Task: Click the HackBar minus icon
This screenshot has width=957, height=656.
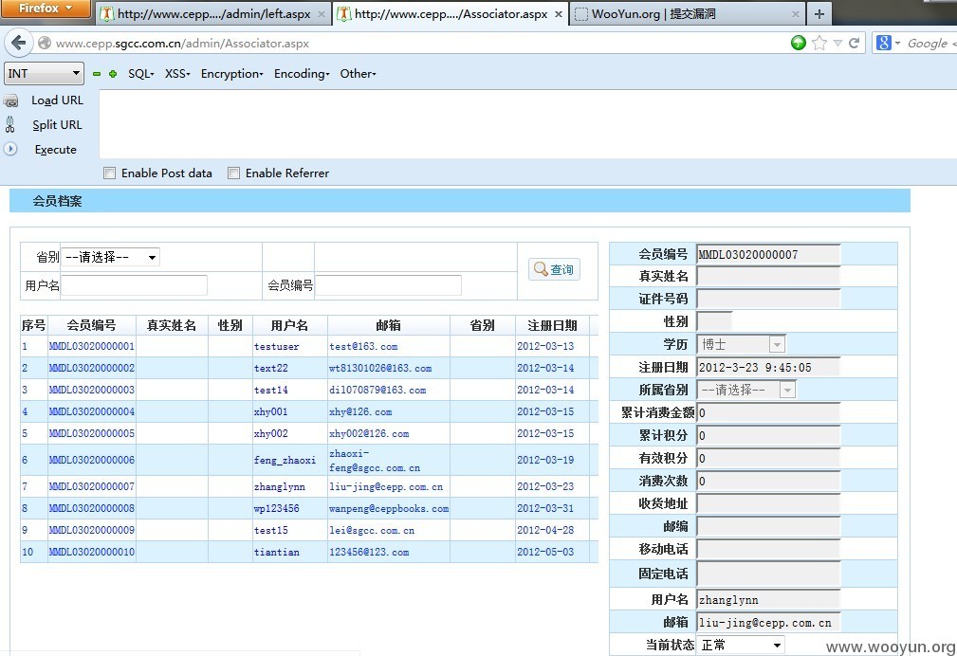Action: [x=97, y=74]
